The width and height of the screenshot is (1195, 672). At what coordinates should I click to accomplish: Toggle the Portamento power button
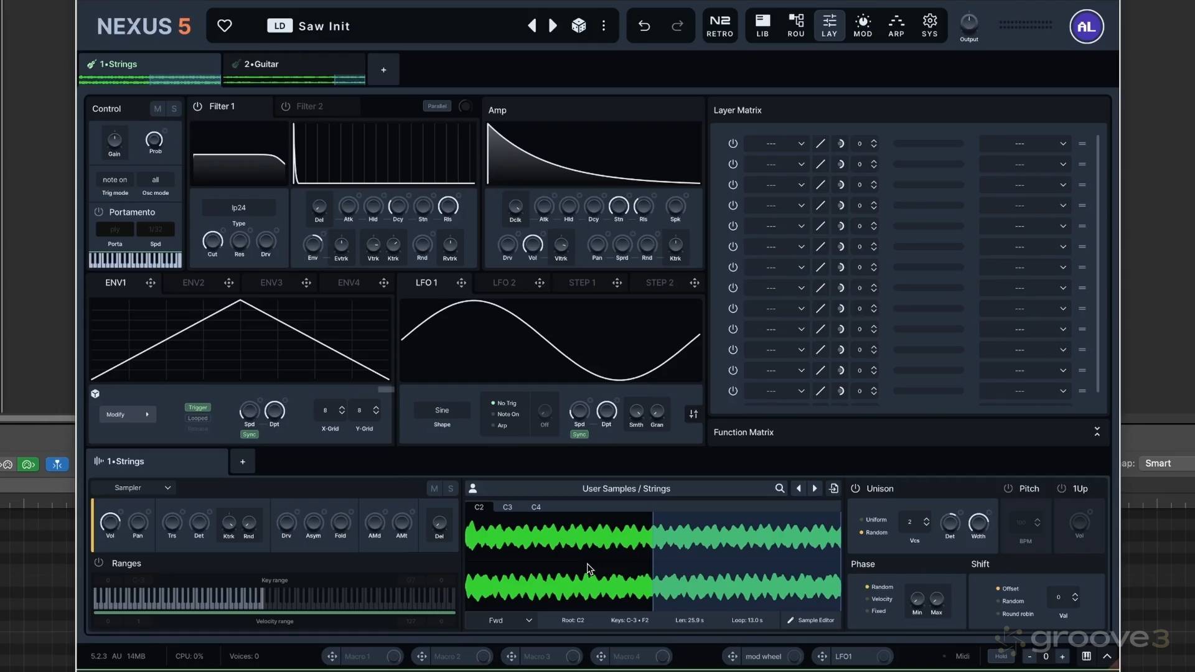click(98, 212)
